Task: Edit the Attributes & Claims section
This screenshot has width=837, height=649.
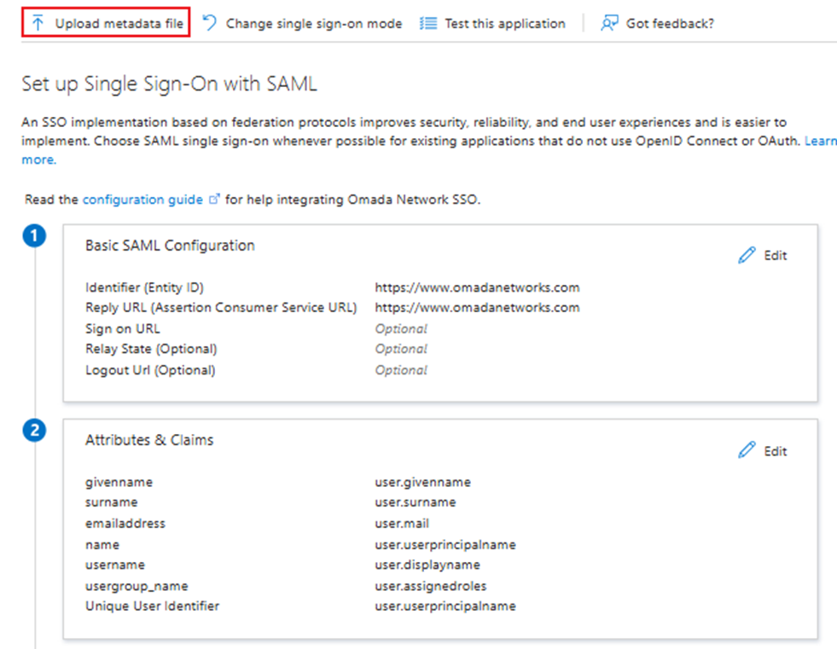Action: [x=776, y=449]
